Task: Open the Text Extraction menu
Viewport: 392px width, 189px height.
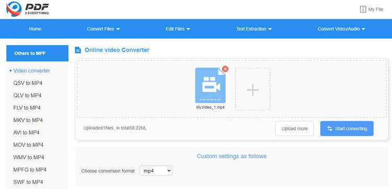Action: pos(253,29)
